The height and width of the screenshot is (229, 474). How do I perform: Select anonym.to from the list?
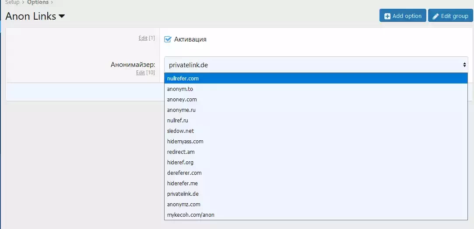(x=316, y=89)
